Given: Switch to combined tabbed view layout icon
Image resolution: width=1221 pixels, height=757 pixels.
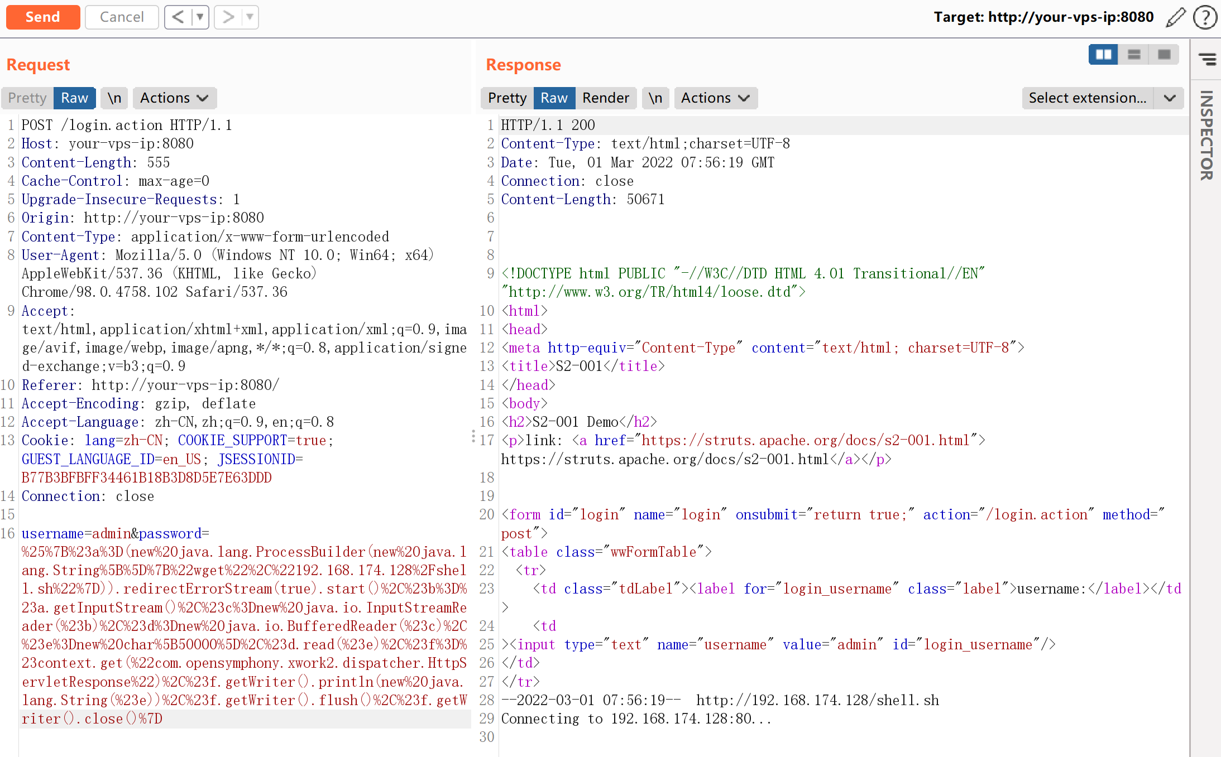Looking at the screenshot, I should point(1164,54).
